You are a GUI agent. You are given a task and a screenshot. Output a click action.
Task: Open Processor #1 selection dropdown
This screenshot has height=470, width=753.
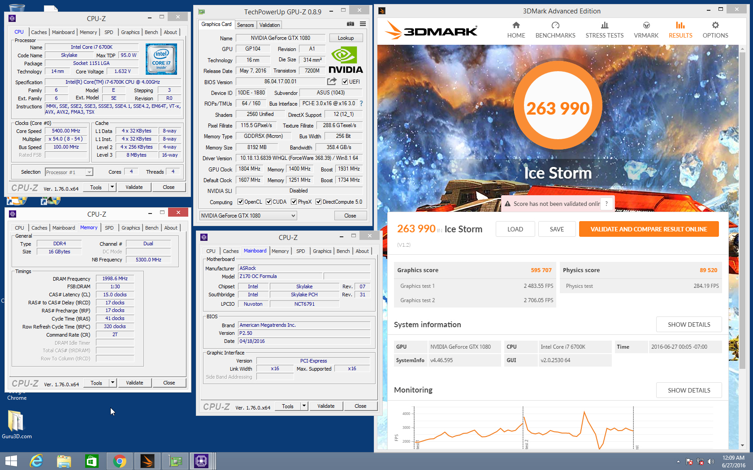tap(69, 172)
